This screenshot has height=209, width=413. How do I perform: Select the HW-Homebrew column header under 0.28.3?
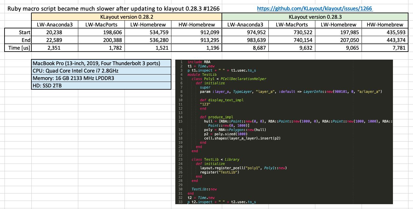pyautogui.click(x=385, y=24)
